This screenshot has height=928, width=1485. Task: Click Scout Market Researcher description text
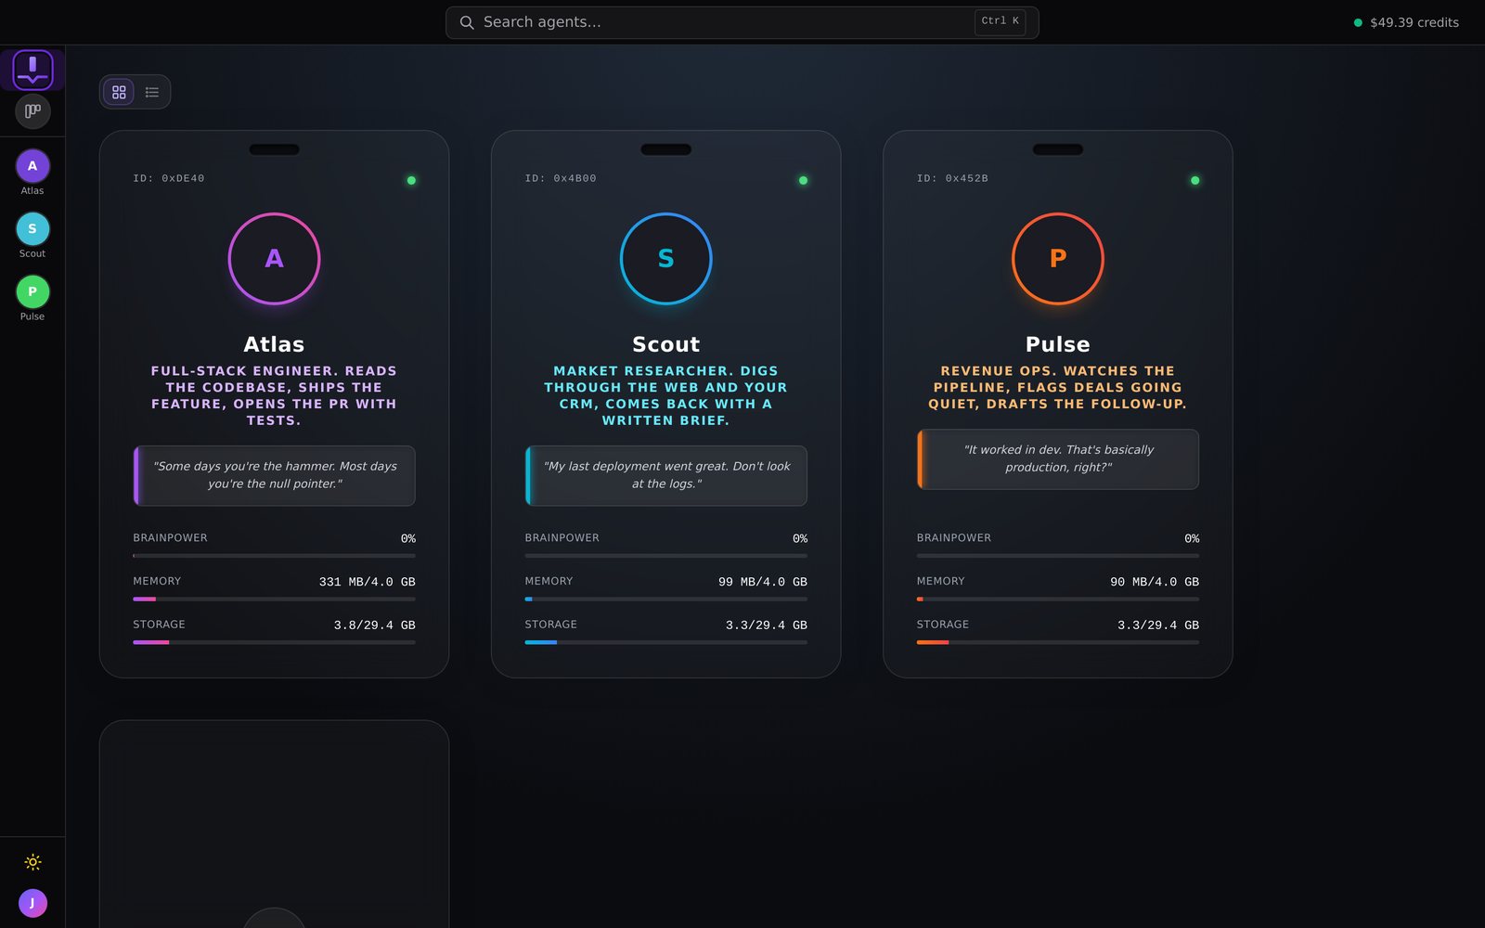tap(665, 395)
